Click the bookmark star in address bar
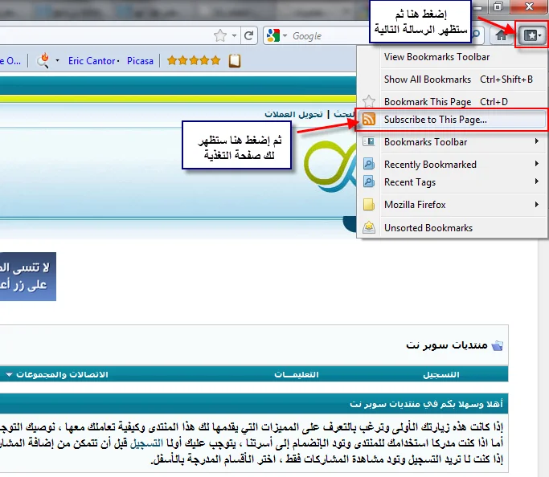Viewport: 549px width, 477px height. (x=220, y=35)
